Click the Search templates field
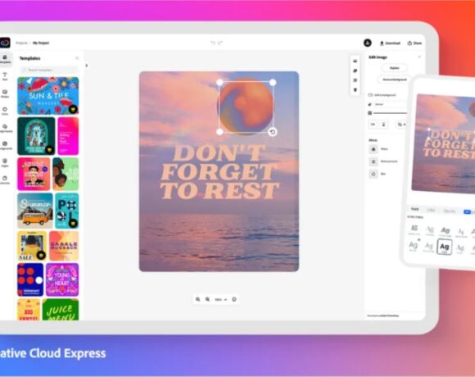The image size is (475, 377). pyautogui.click(x=49, y=70)
